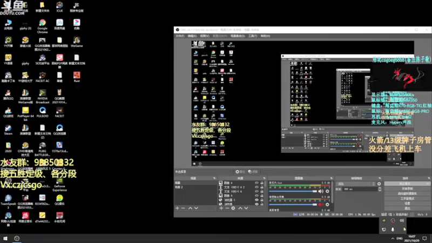
Task: Open the Windows Start button
Action: 5,238
